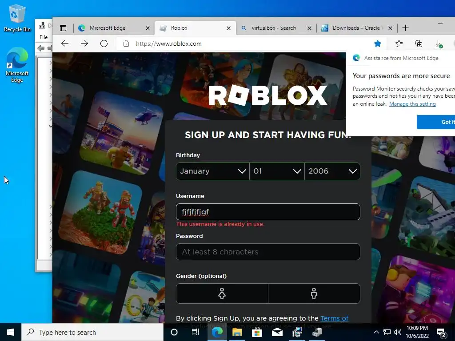Open the notification center icon

tap(441, 333)
